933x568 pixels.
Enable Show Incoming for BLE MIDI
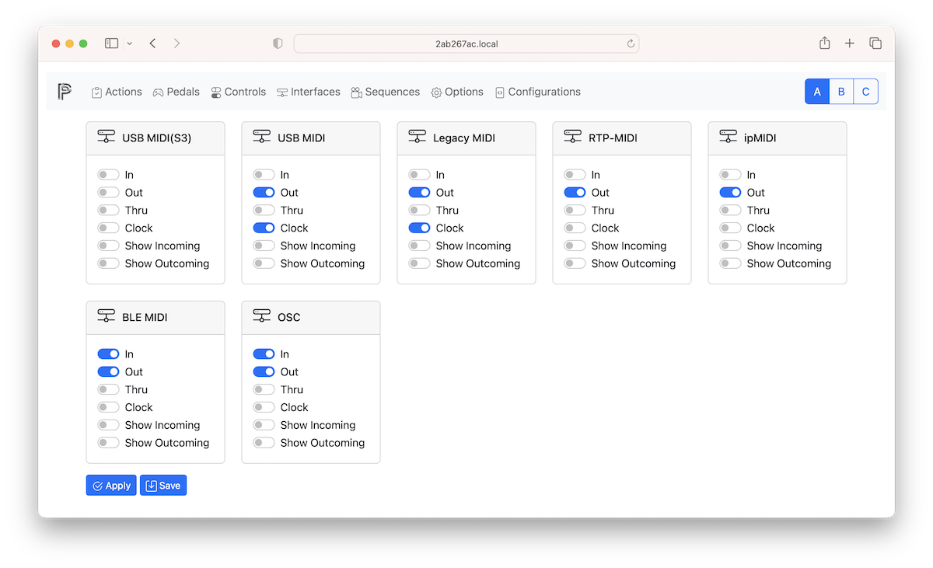108,426
